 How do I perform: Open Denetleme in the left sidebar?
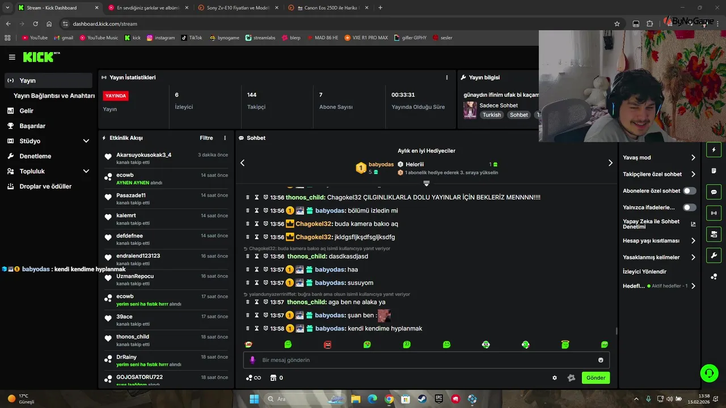coord(35,156)
